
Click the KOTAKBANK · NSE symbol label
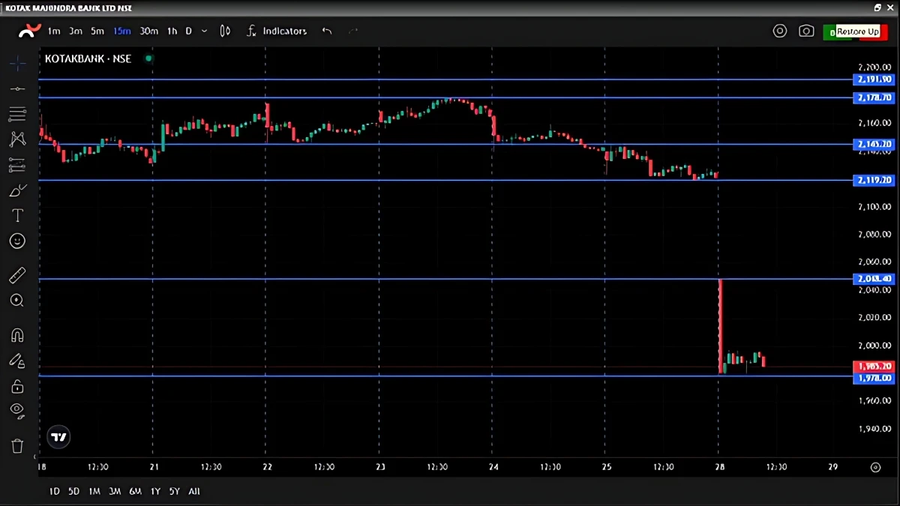pos(88,58)
